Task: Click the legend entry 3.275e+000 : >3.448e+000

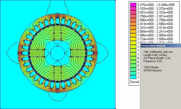Action: click(156, 5)
